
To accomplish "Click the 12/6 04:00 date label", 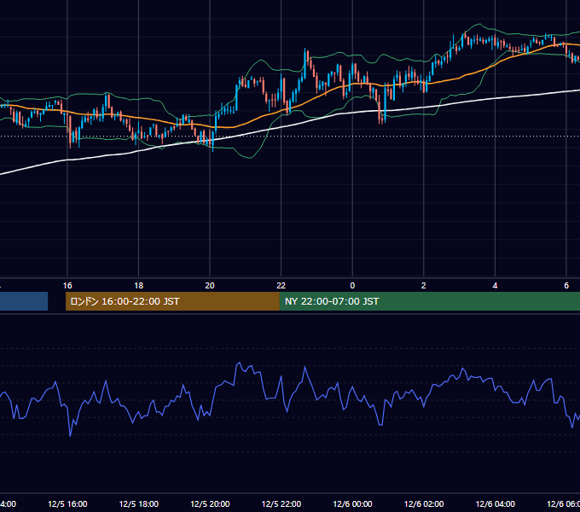I will pos(496,503).
